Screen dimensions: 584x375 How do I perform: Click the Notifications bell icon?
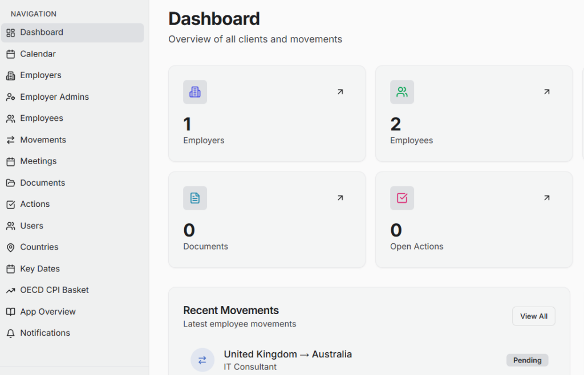10,333
